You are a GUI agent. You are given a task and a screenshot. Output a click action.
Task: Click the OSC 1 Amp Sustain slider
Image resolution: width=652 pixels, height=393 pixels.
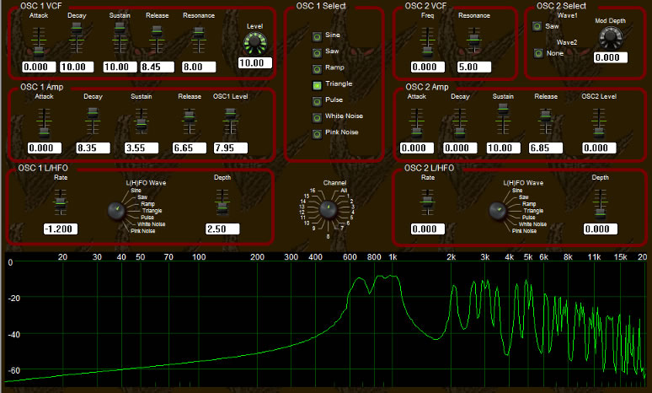point(142,121)
